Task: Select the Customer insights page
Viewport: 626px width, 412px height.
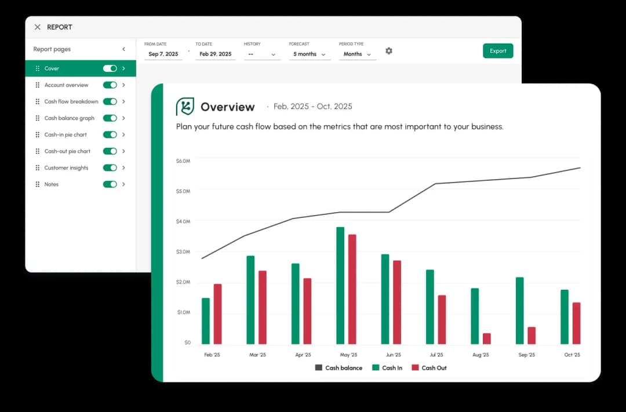Action: (65, 167)
